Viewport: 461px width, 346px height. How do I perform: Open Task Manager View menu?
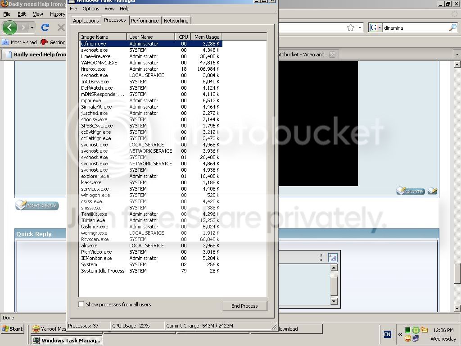(109, 9)
